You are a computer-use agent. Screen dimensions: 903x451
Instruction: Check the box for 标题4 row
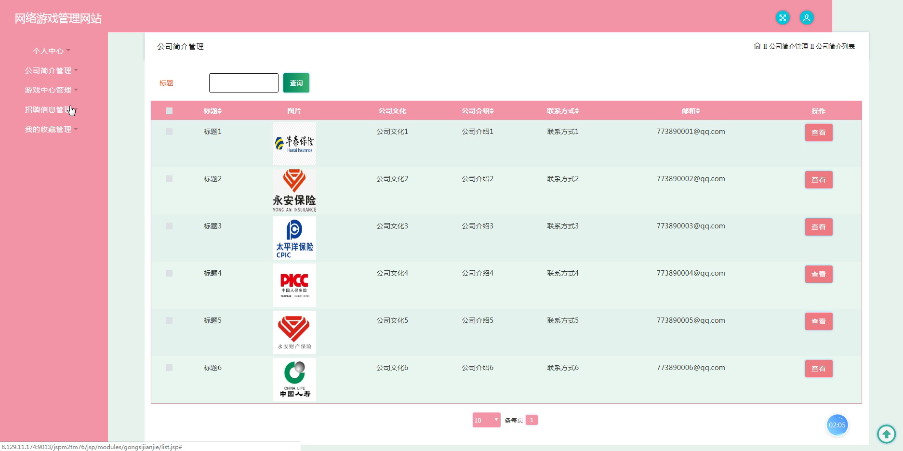pyautogui.click(x=169, y=273)
